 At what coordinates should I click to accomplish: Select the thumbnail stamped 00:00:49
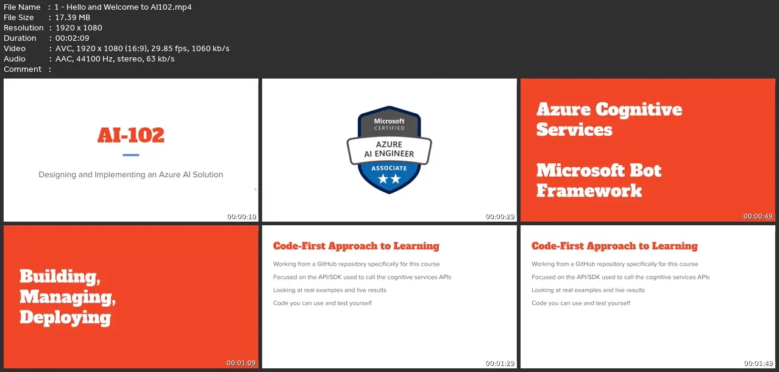pos(647,150)
